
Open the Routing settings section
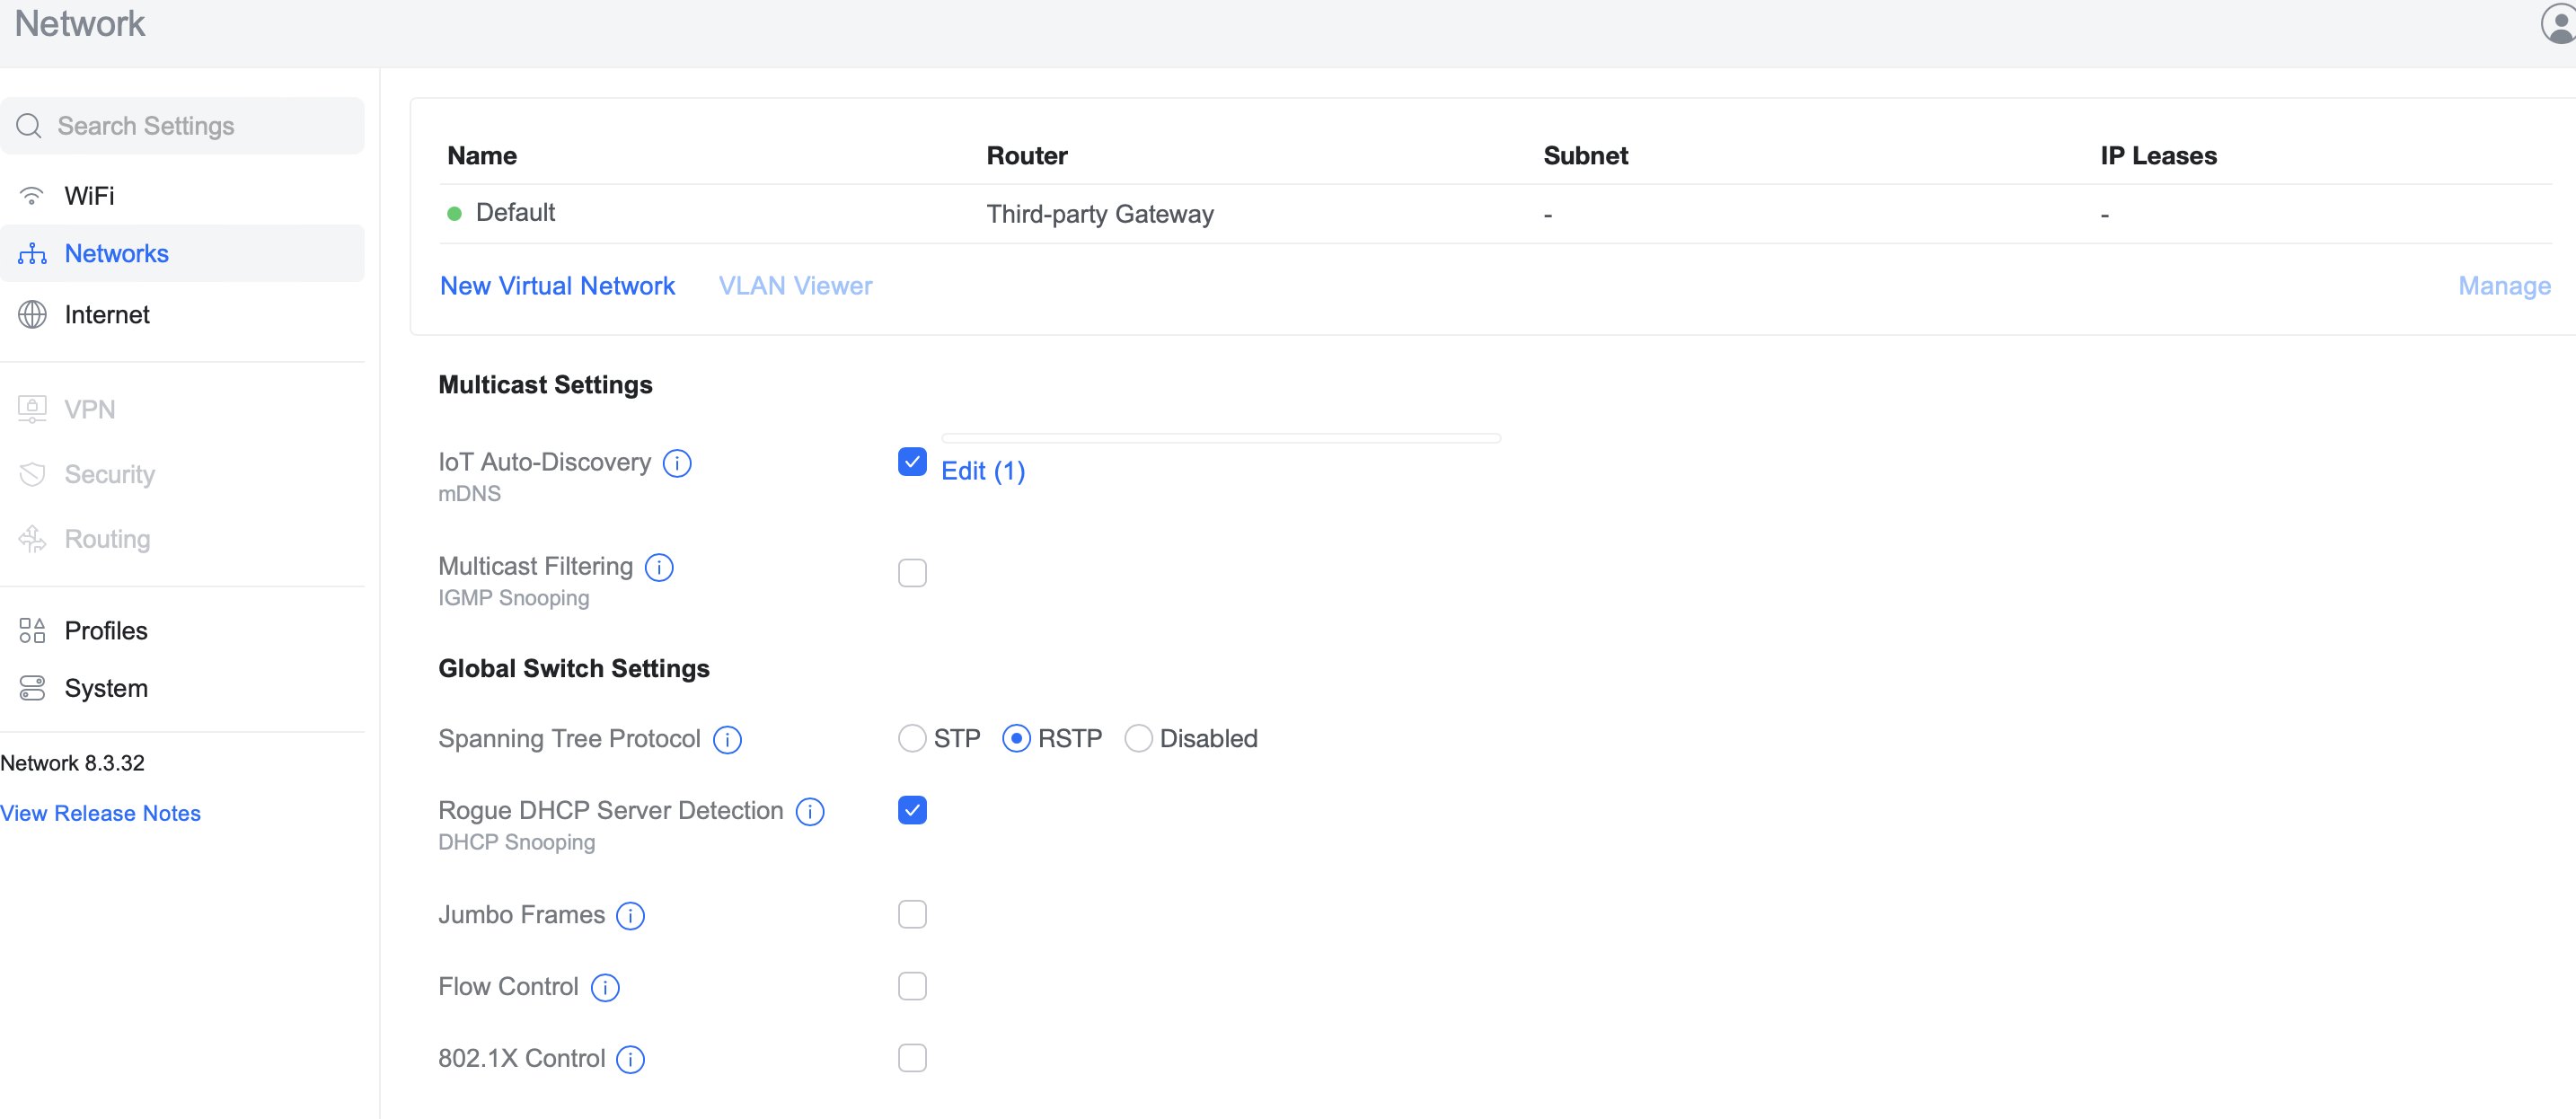tap(182, 540)
